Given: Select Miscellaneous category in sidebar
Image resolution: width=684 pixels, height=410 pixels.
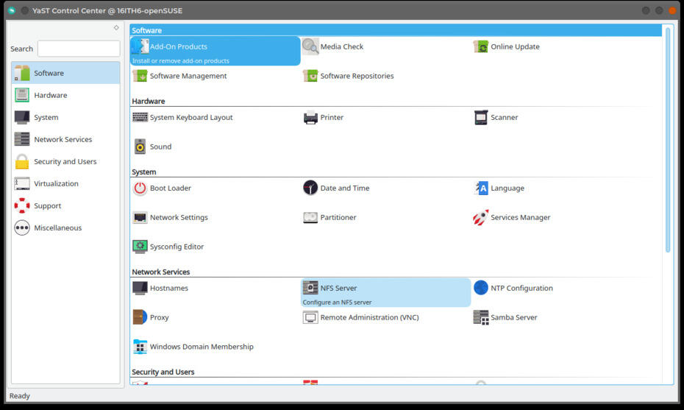Looking at the screenshot, I should (65, 228).
